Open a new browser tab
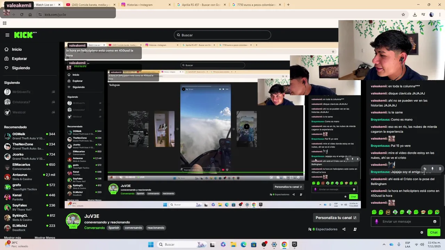Image resolution: width=445 pixels, height=250 pixels. pyautogui.click(x=288, y=5)
